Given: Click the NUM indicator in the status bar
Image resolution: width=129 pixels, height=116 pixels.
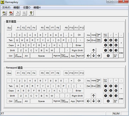Looking at the screenshot, I should pos(116,113).
